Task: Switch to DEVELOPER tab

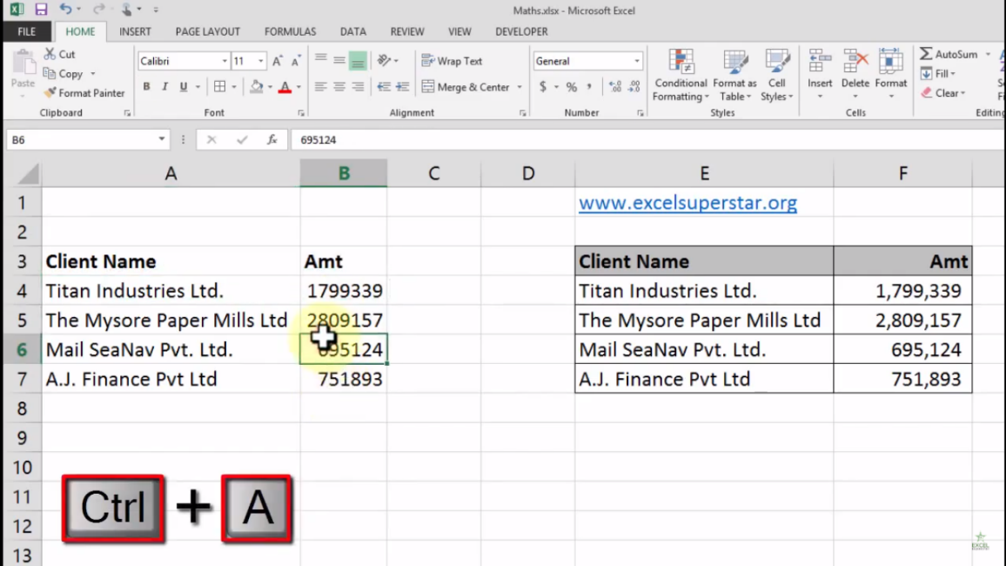Action: pyautogui.click(x=521, y=31)
